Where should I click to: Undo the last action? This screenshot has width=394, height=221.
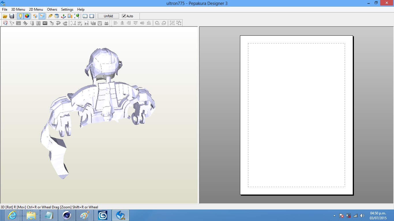click(x=58, y=23)
